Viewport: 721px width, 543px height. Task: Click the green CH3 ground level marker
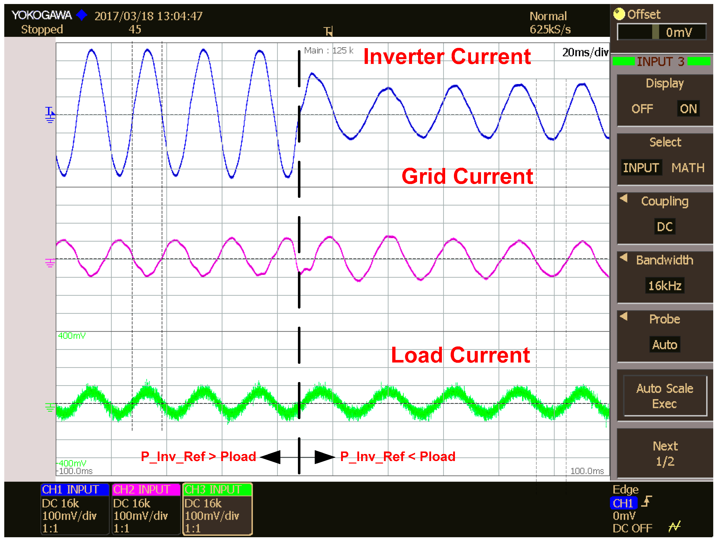50,407
